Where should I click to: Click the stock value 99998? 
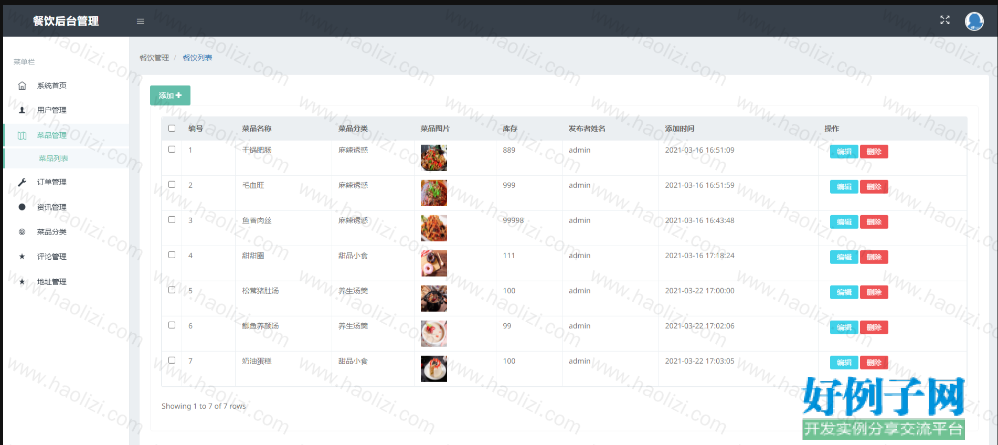click(513, 220)
